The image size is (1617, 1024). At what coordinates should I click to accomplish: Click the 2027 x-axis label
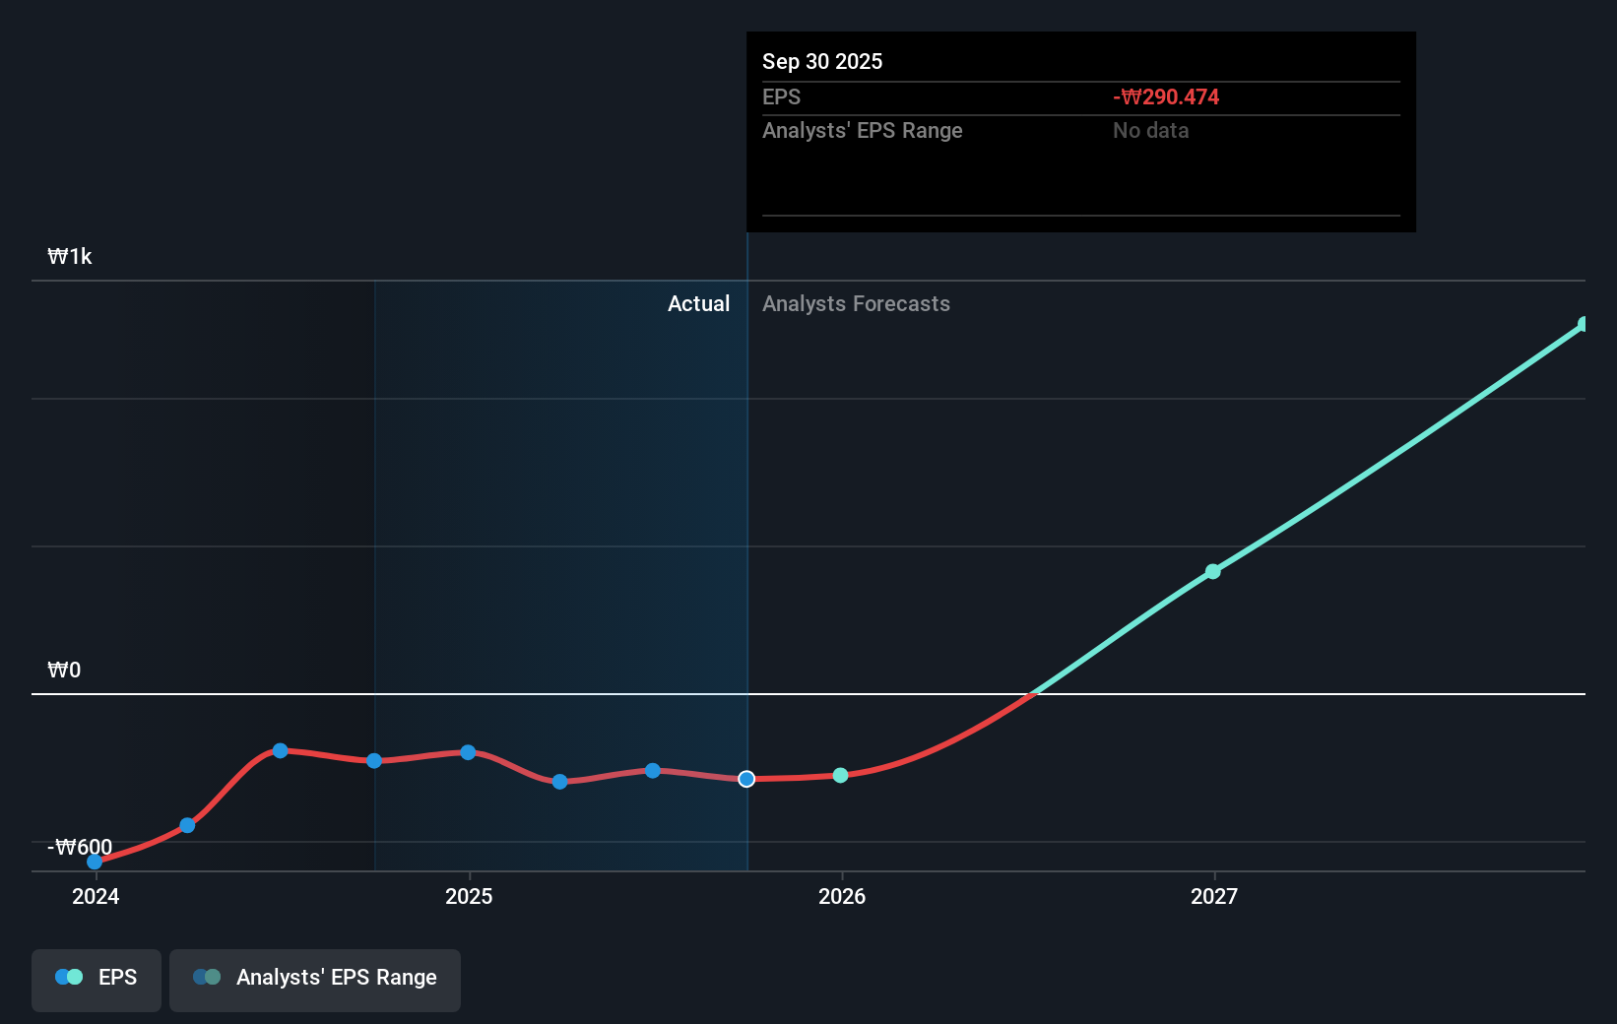[1214, 896]
